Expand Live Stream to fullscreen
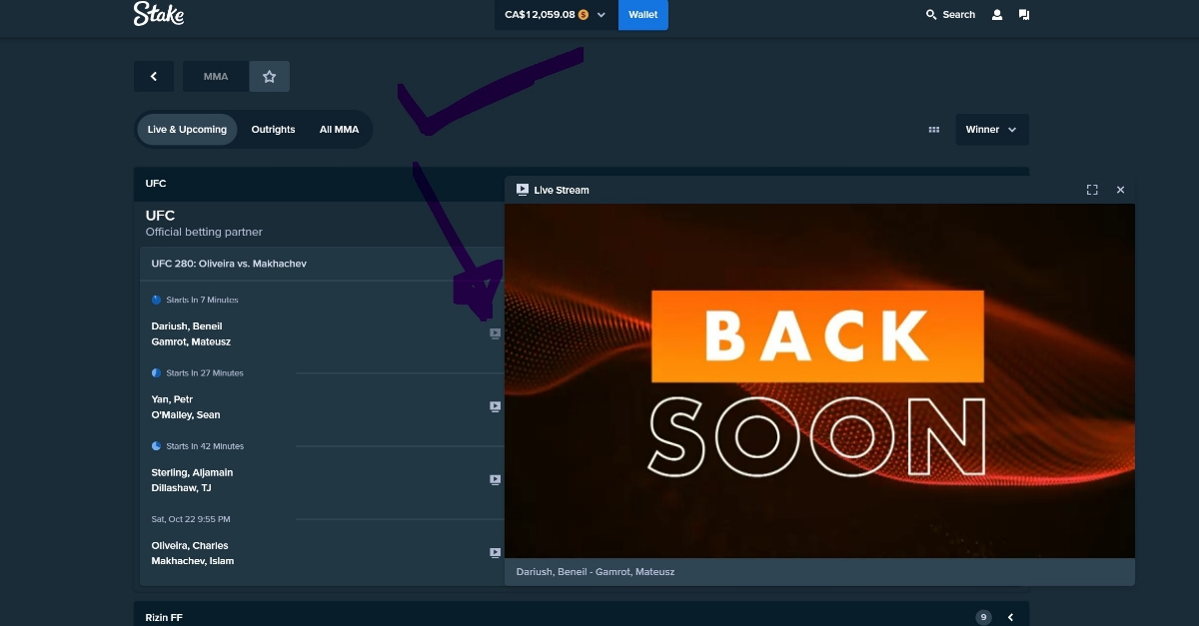This screenshot has width=1199, height=626. [x=1092, y=190]
